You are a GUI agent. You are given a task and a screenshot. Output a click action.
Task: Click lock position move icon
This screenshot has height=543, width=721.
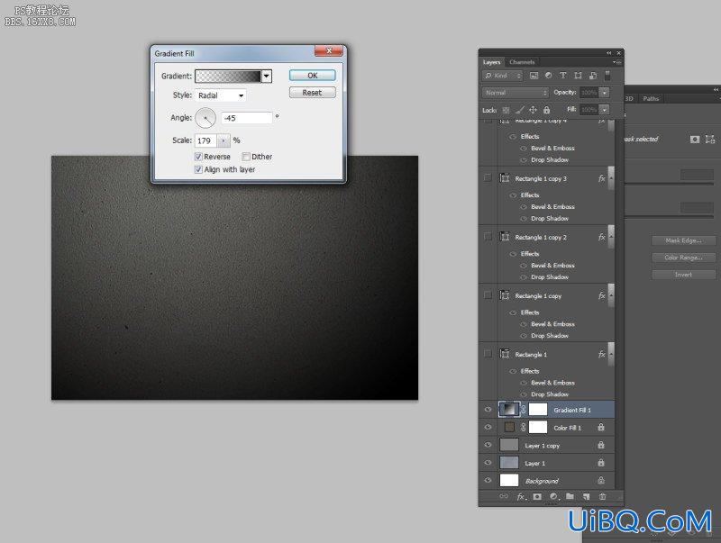pyautogui.click(x=533, y=110)
